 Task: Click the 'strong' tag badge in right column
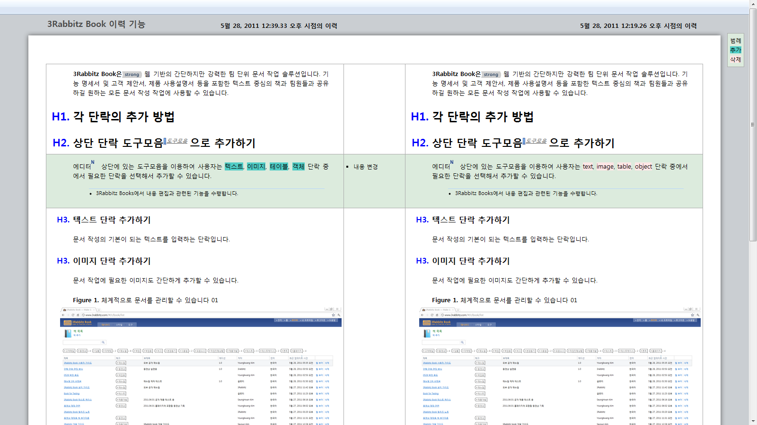point(491,75)
